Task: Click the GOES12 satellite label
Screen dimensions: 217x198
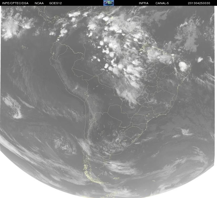Action: click(55, 3)
